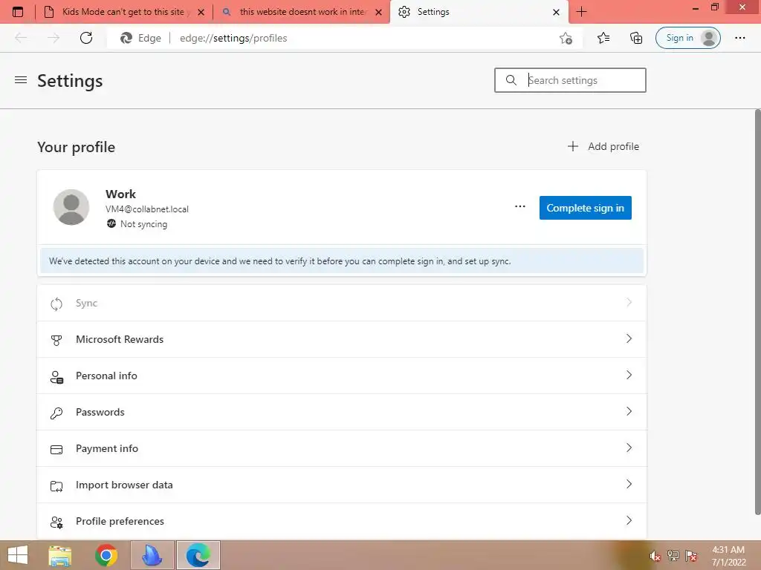Click the Microsoft Edge taskbar icon
Viewport: 761px width, 570px height.
tap(198, 555)
